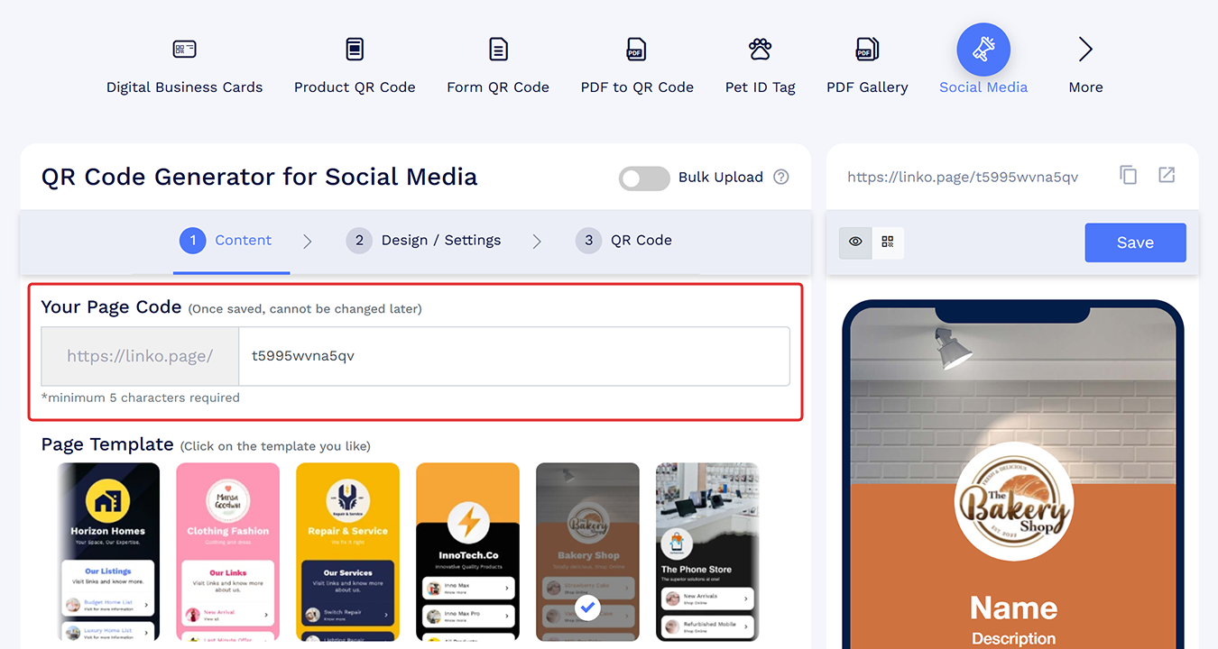Switch to QR code preview view

888,242
